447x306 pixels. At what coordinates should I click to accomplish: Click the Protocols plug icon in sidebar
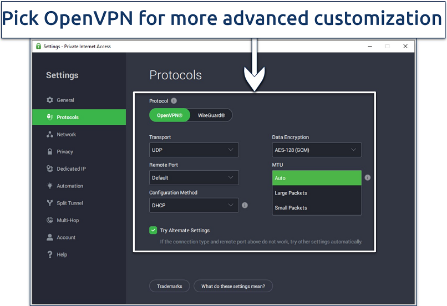(49, 117)
